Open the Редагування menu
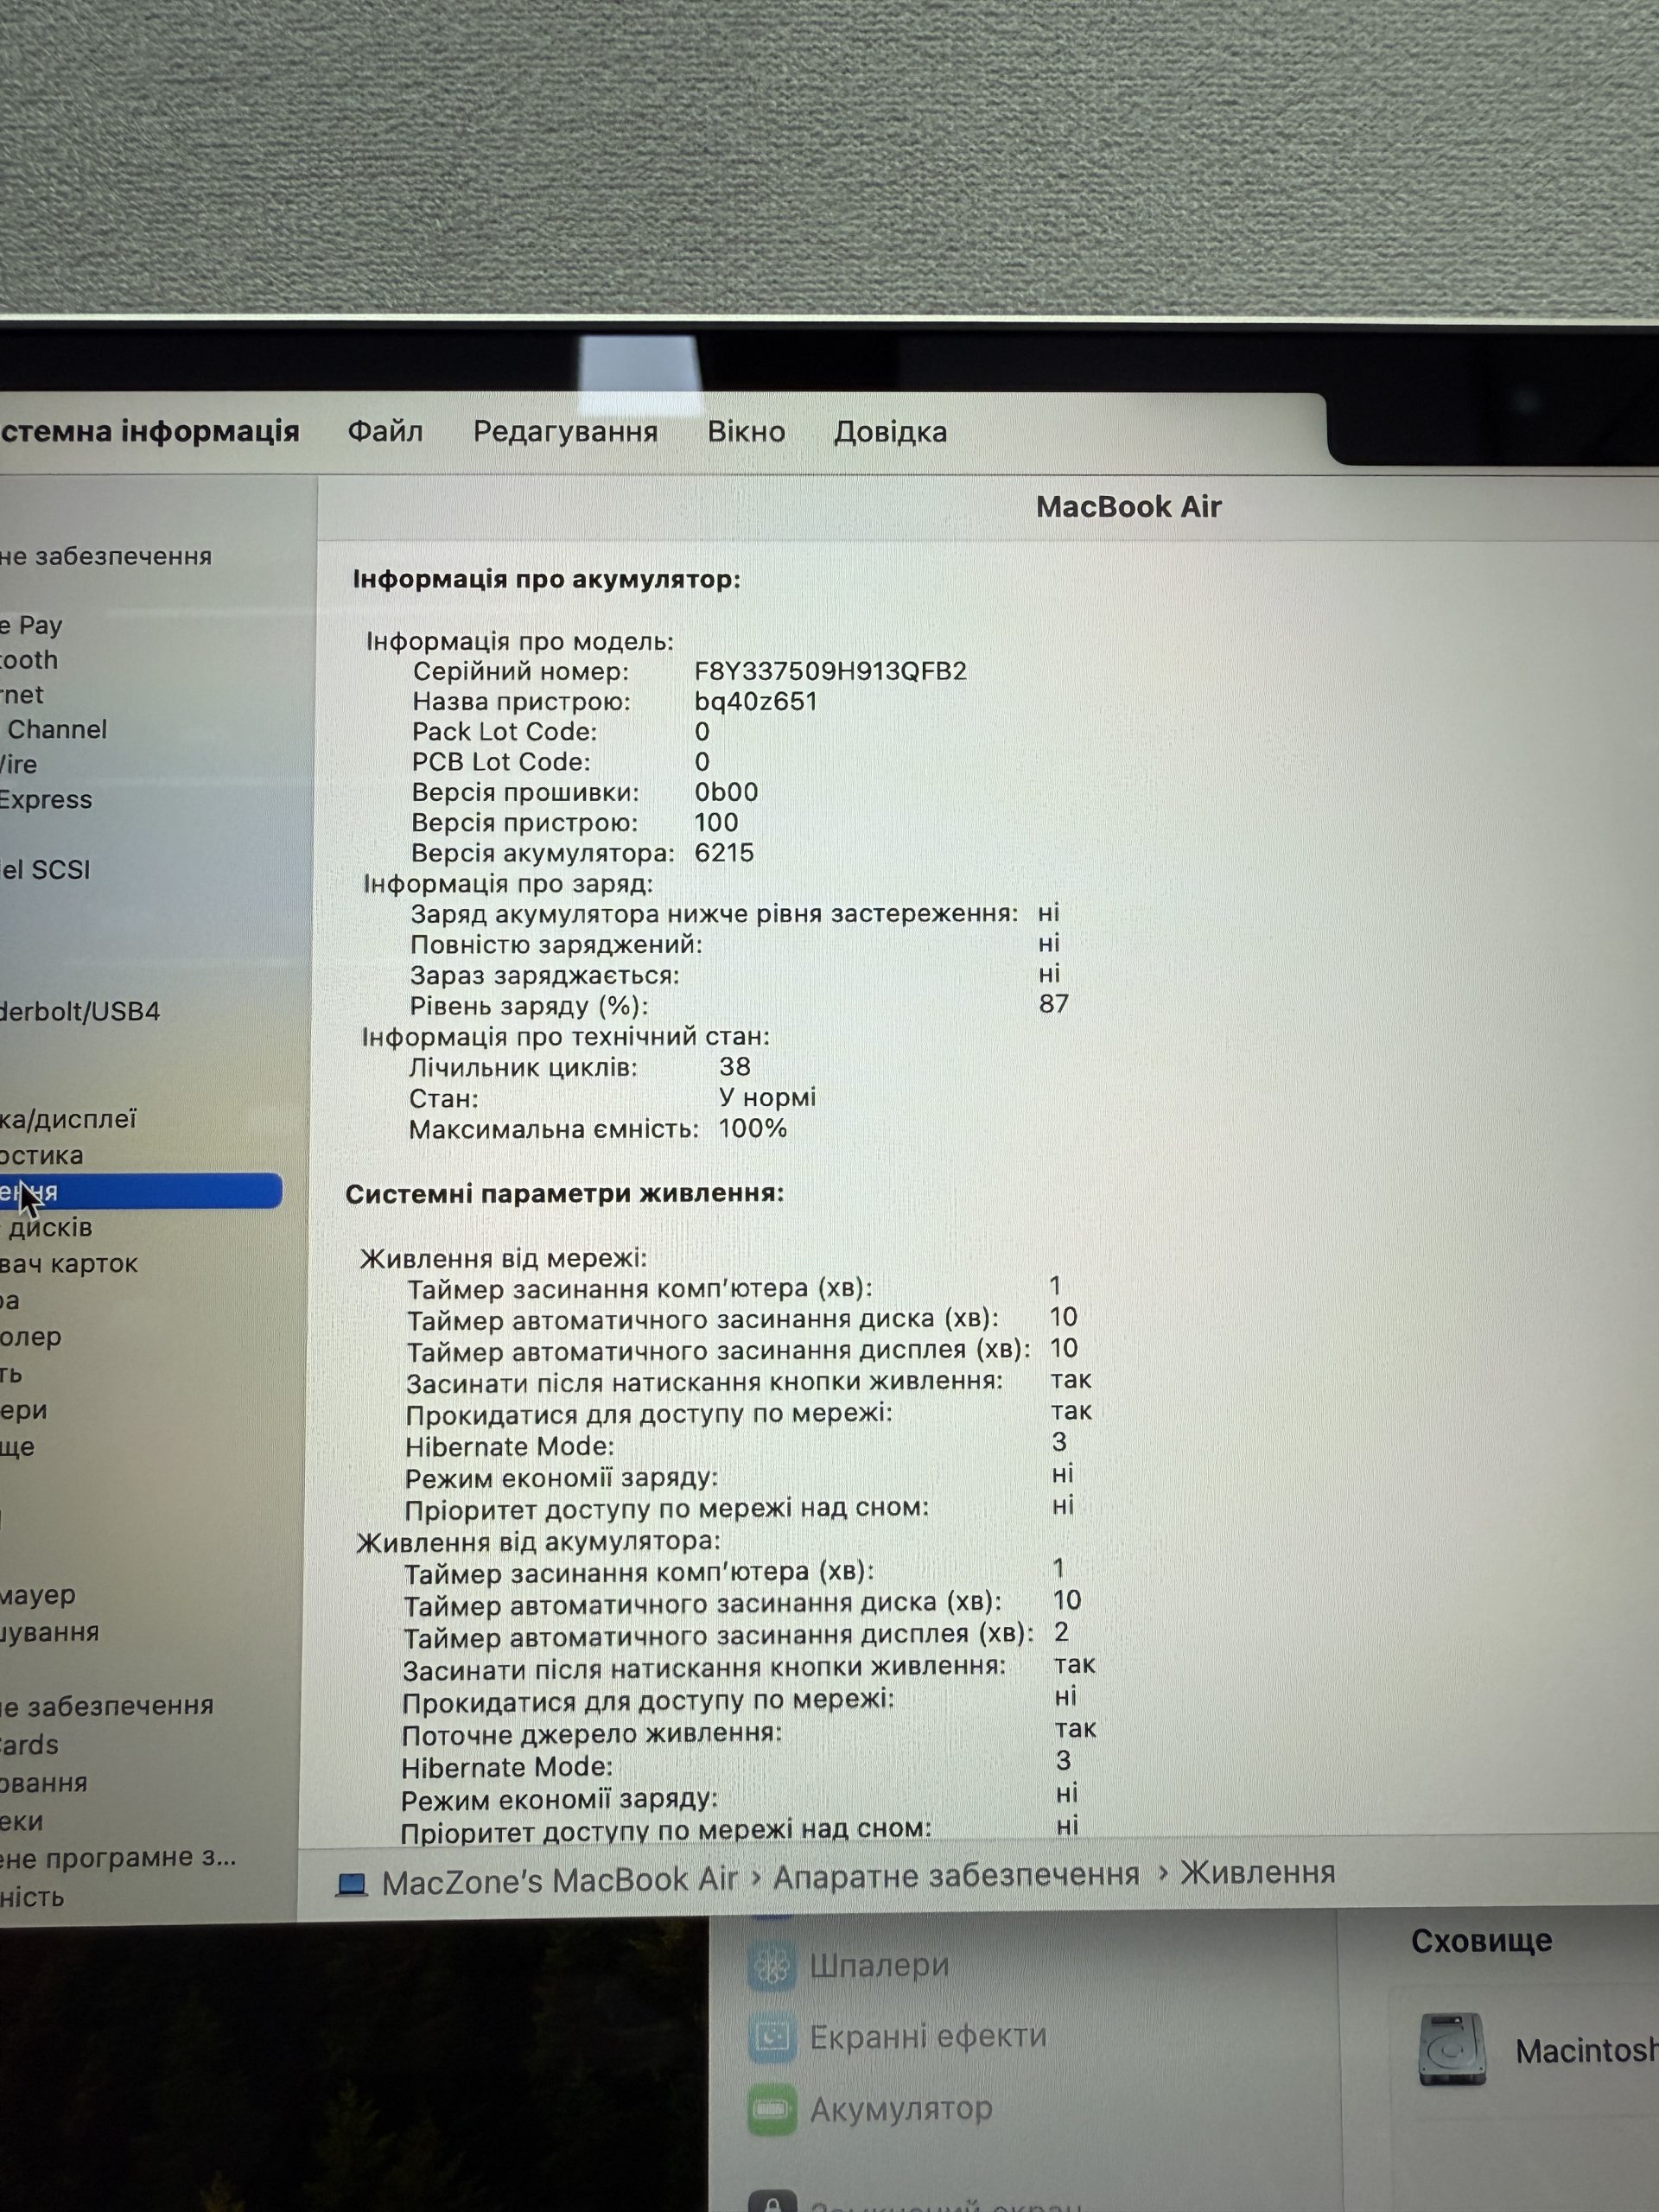This screenshot has width=1659, height=2212. coord(565,431)
